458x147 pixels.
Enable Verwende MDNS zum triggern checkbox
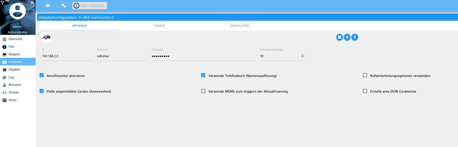(x=203, y=91)
